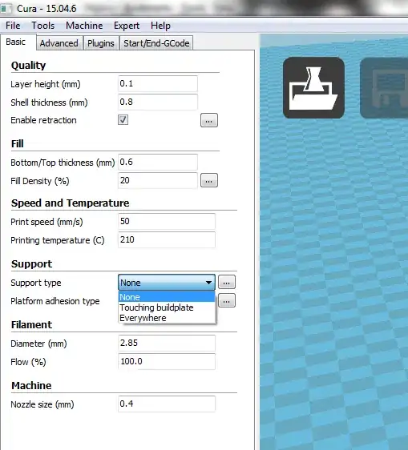Screen dimensions: 408x450
Task: Toggle the Enable retraction checkbox
Action: point(123,120)
